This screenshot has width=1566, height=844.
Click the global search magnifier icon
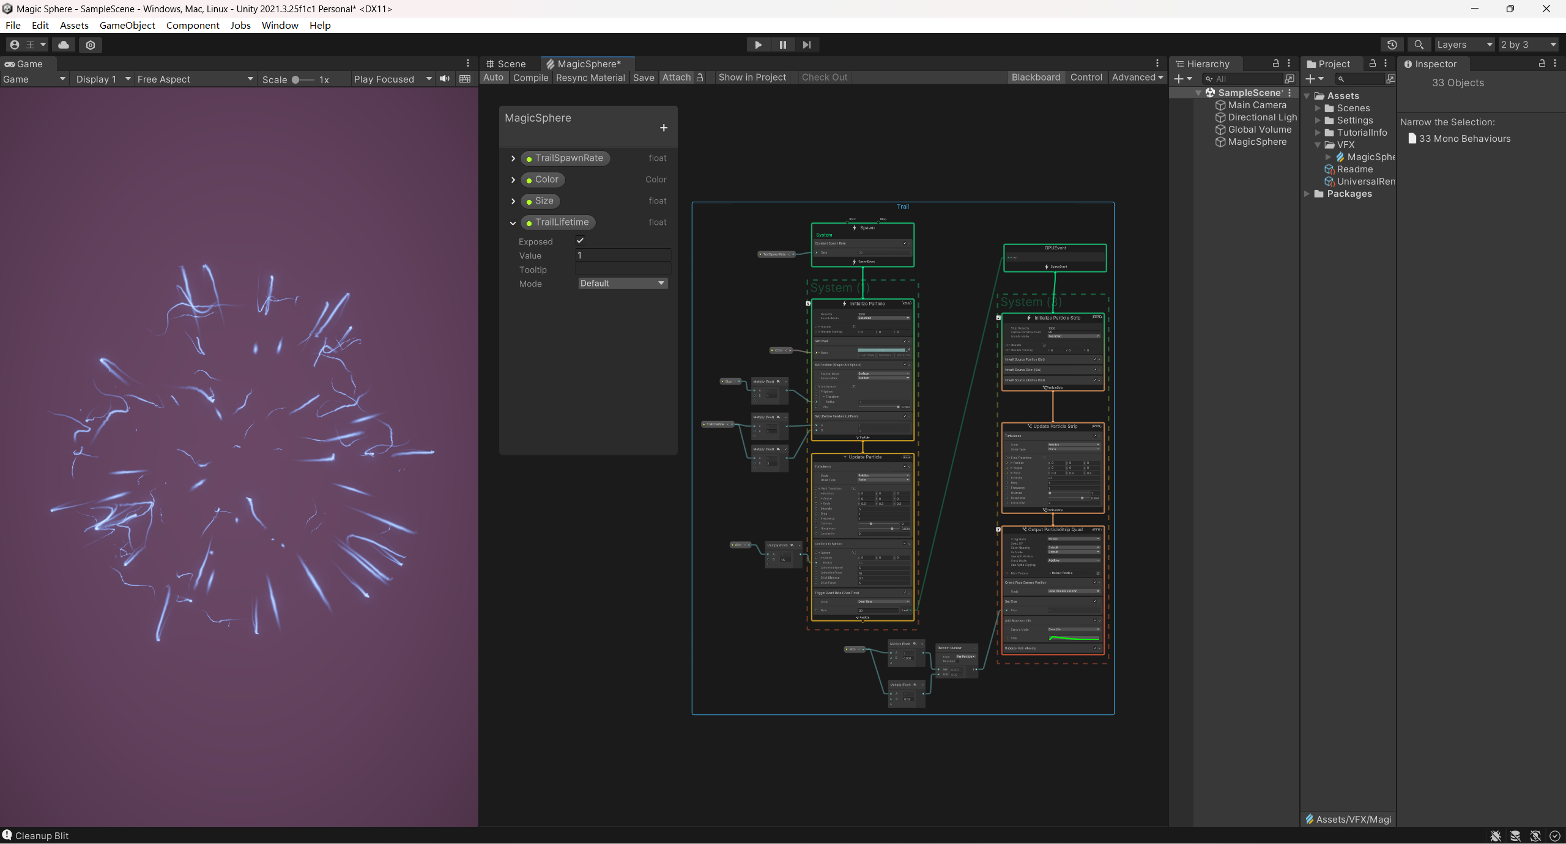(1419, 45)
